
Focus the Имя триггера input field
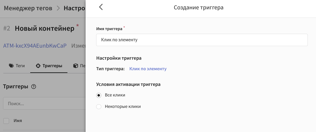[x=202, y=40]
